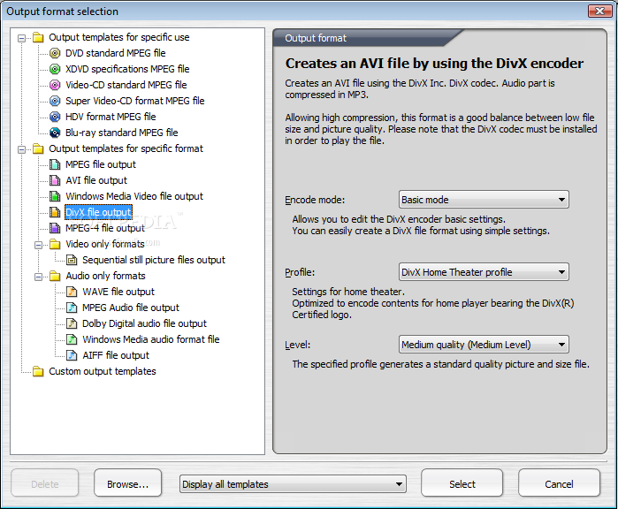Viewport: 618px width, 509px height.
Task: Open the Display all templates dropdown
Action: click(x=293, y=484)
